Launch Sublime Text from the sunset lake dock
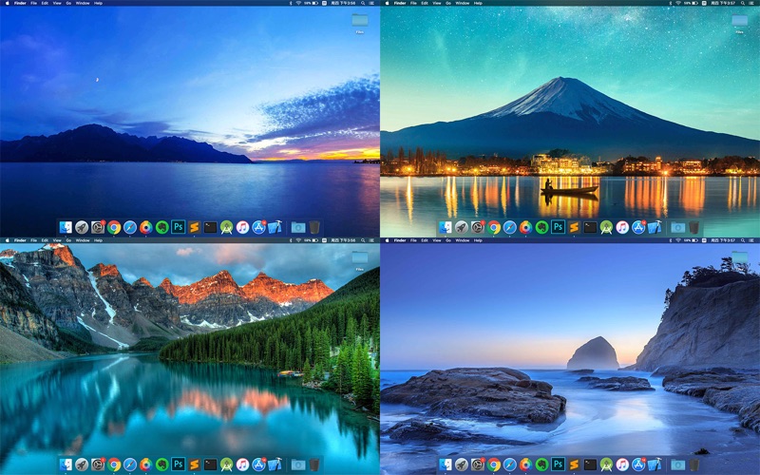The image size is (760, 475). pos(194,227)
